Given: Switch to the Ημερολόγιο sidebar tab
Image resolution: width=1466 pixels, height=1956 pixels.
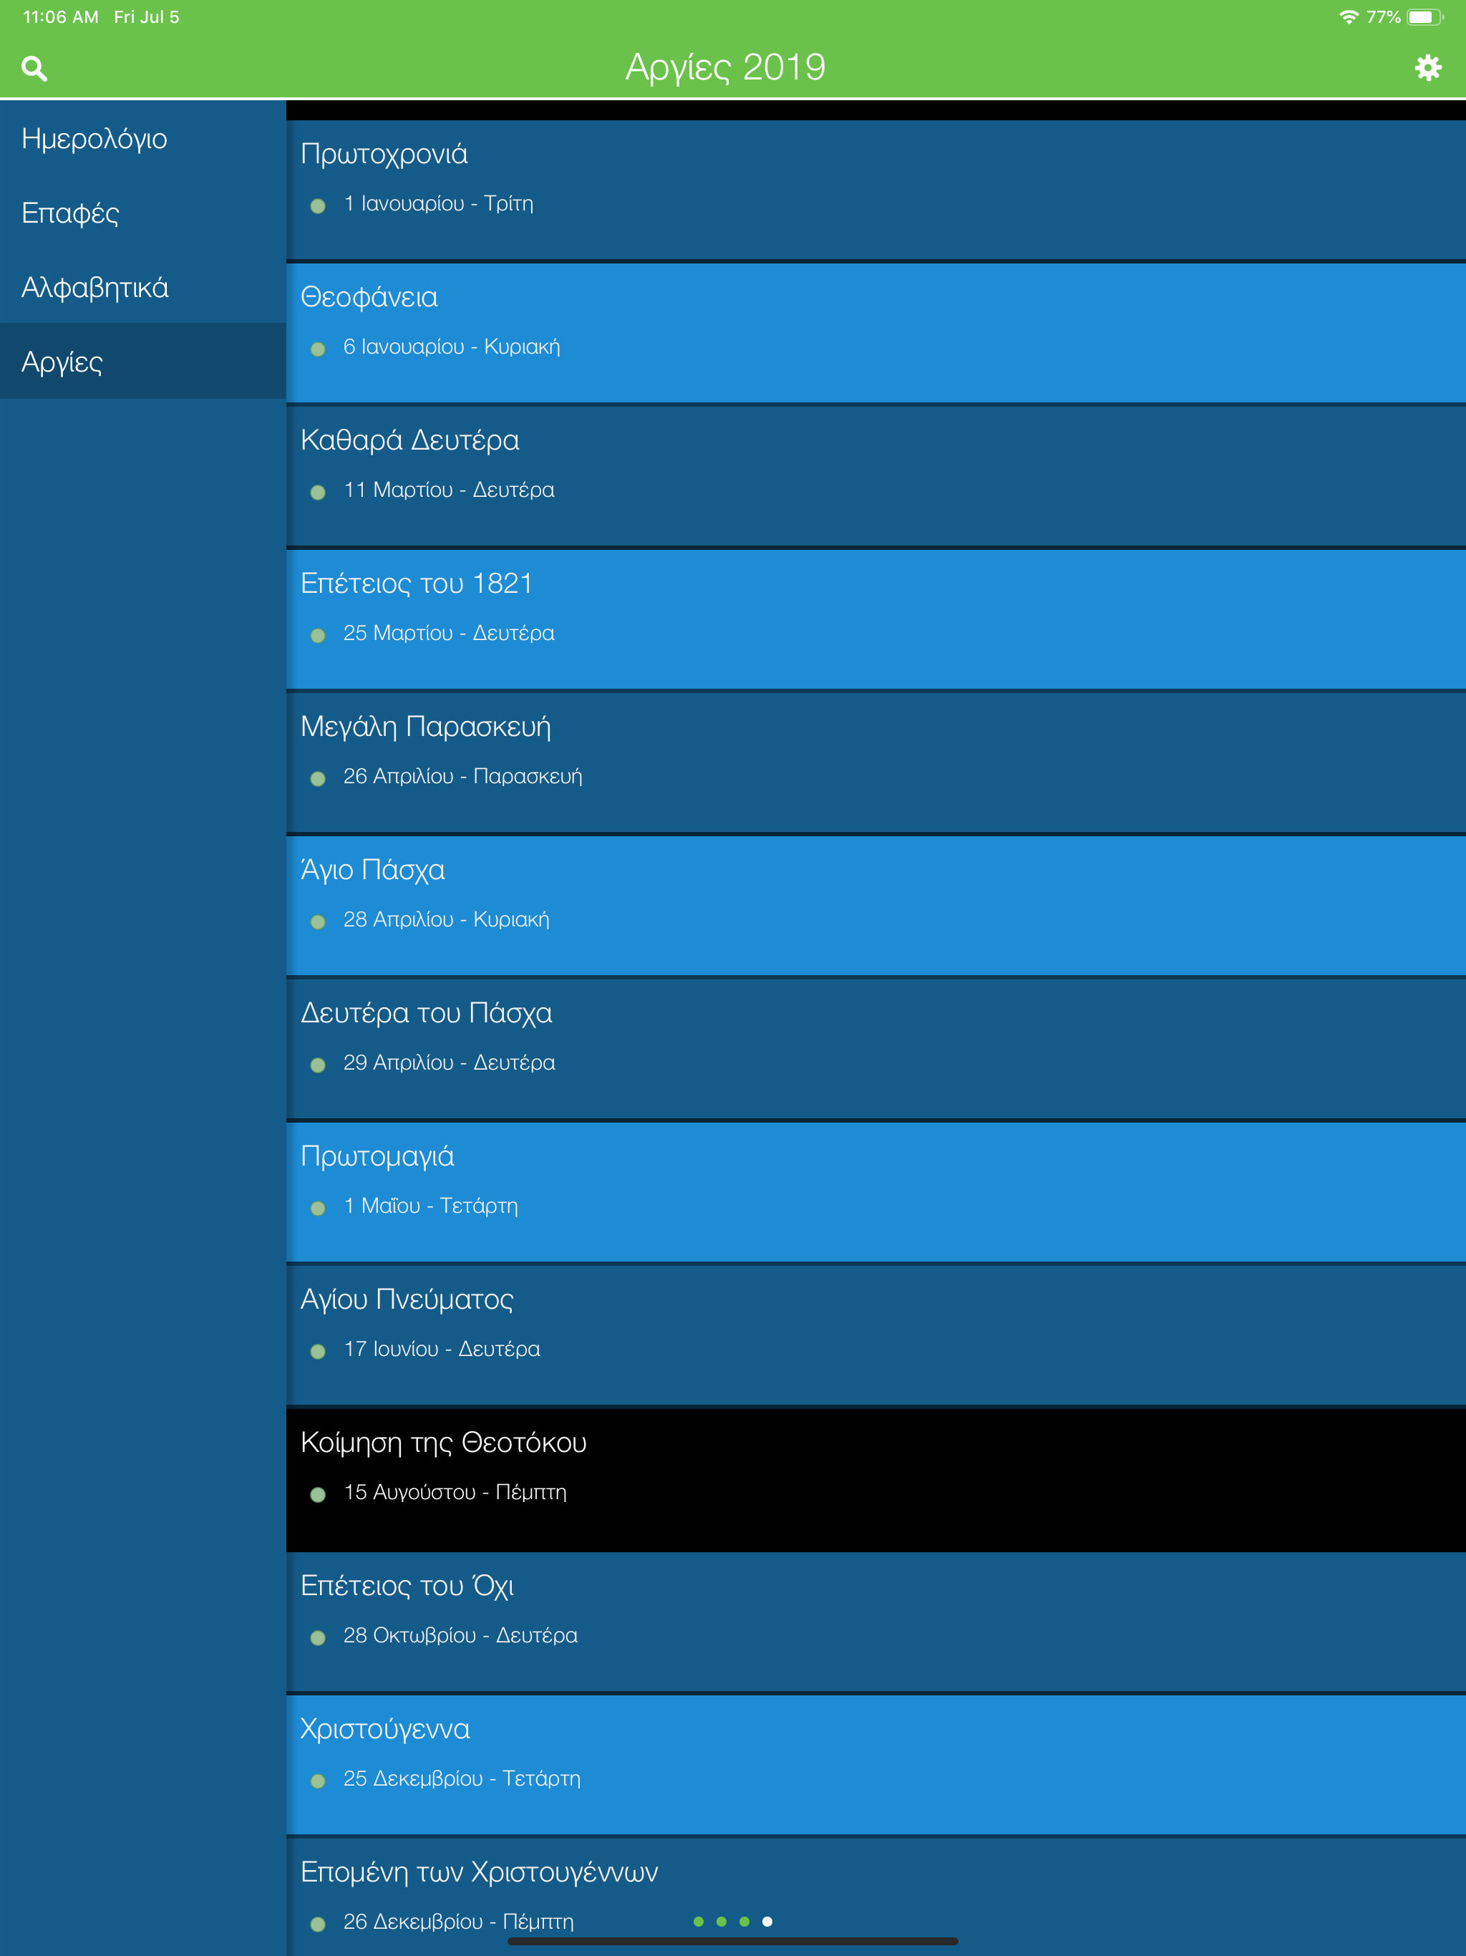Looking at the screenshot, I should (94, 139).
